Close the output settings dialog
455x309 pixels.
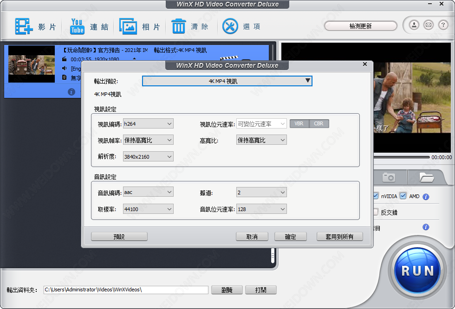pyautogui.click(x=365, y=64)
